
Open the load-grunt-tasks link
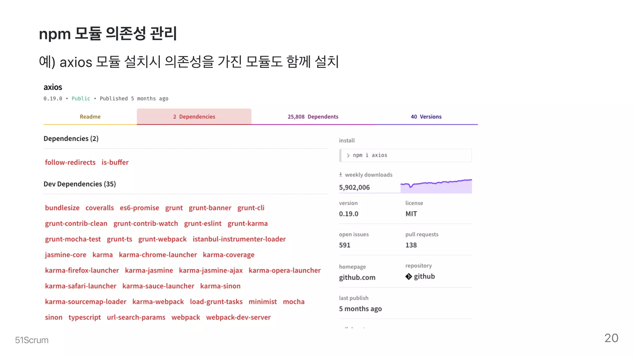[216, 302]
